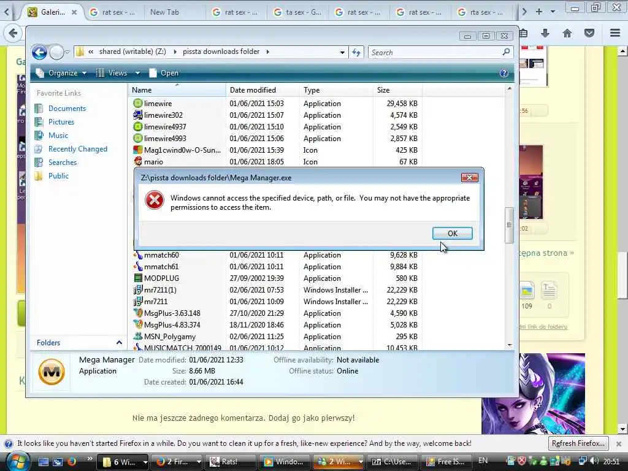Select the mr7211 installer file

click(x=156, y=302)
